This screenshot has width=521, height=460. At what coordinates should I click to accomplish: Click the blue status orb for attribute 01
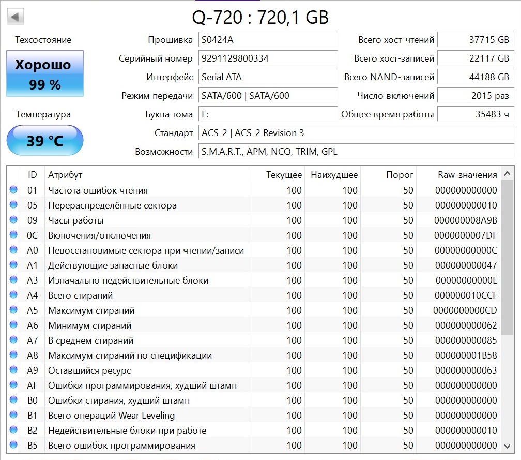[13, 189]
